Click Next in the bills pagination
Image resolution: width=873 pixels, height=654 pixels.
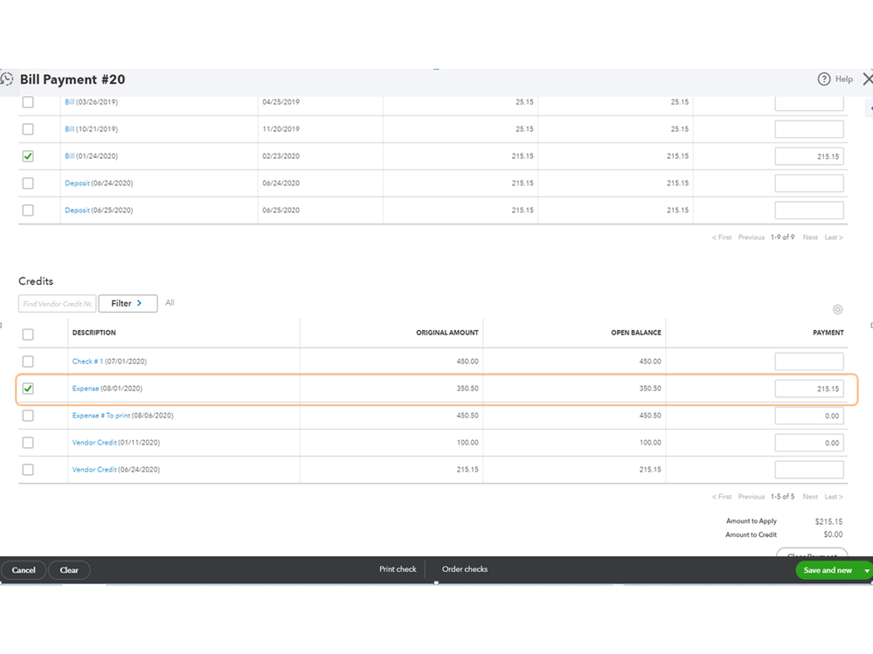tap(810, 238)
